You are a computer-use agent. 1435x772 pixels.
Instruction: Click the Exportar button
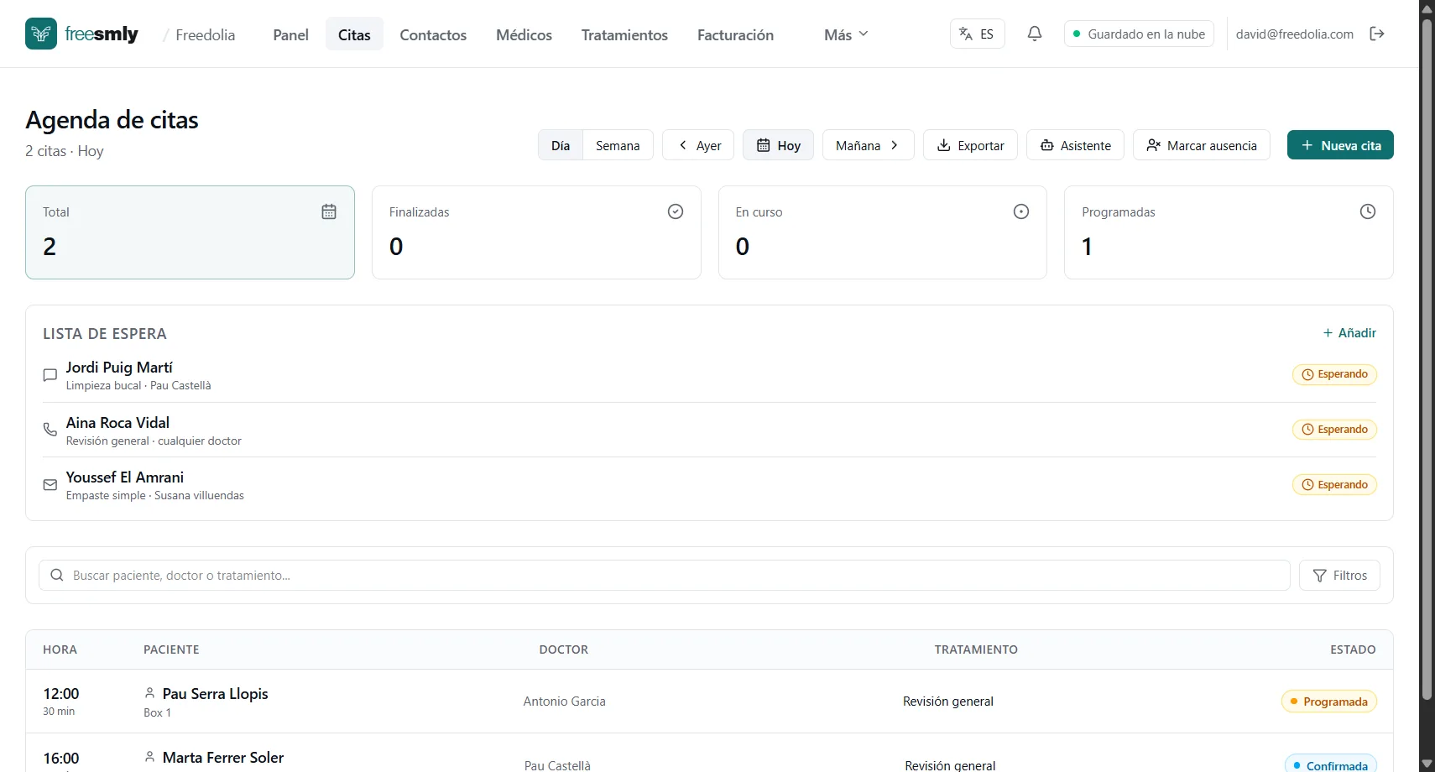click(x=970, y=145)
